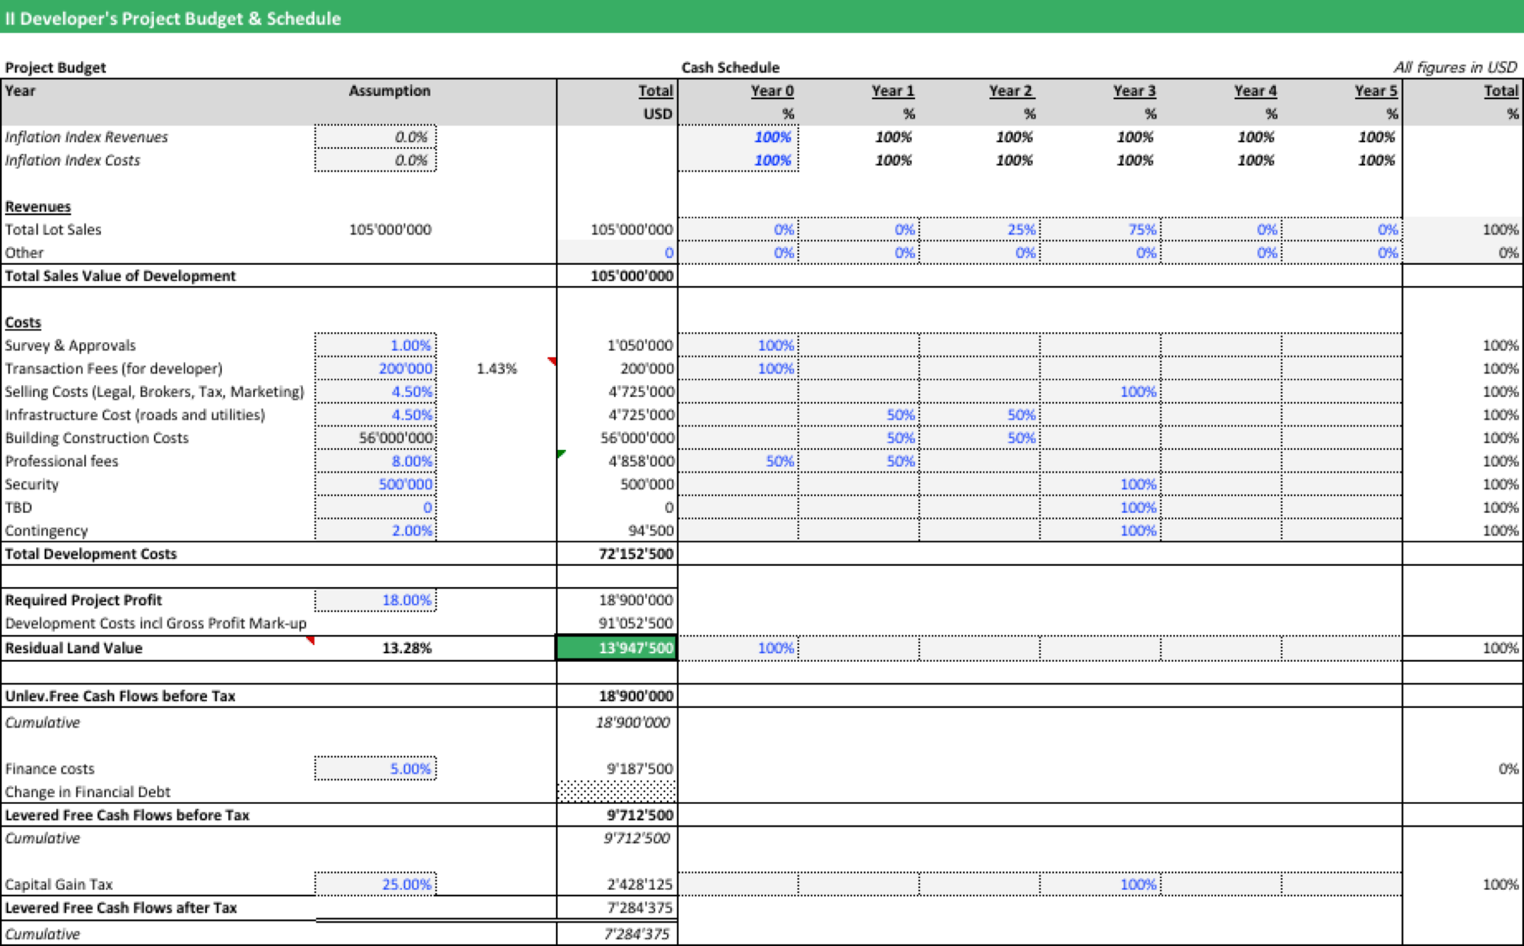Click the Total Sales Value 105'000'000 total
The width and height of the screenshot is (1524, 946).
point(632,276)
